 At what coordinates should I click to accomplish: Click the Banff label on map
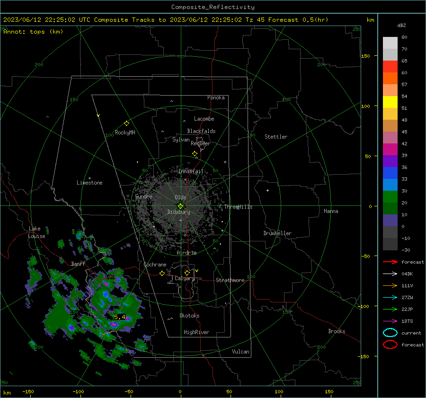coord(78,264)
